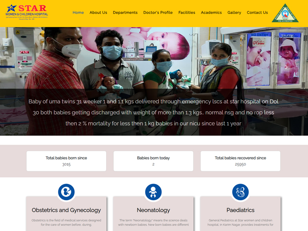Open the About Us page
Screen dimensions: 308x231
point(99,12)
